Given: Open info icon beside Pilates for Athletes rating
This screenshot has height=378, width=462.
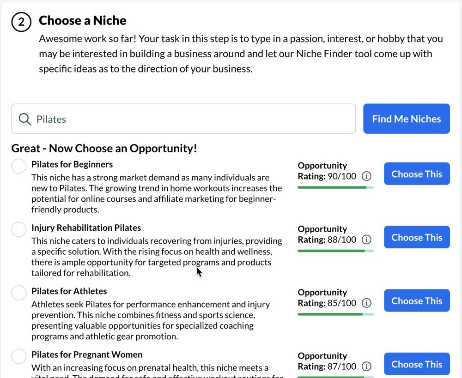Looking at the screenshot, I should tap(366, 303).
